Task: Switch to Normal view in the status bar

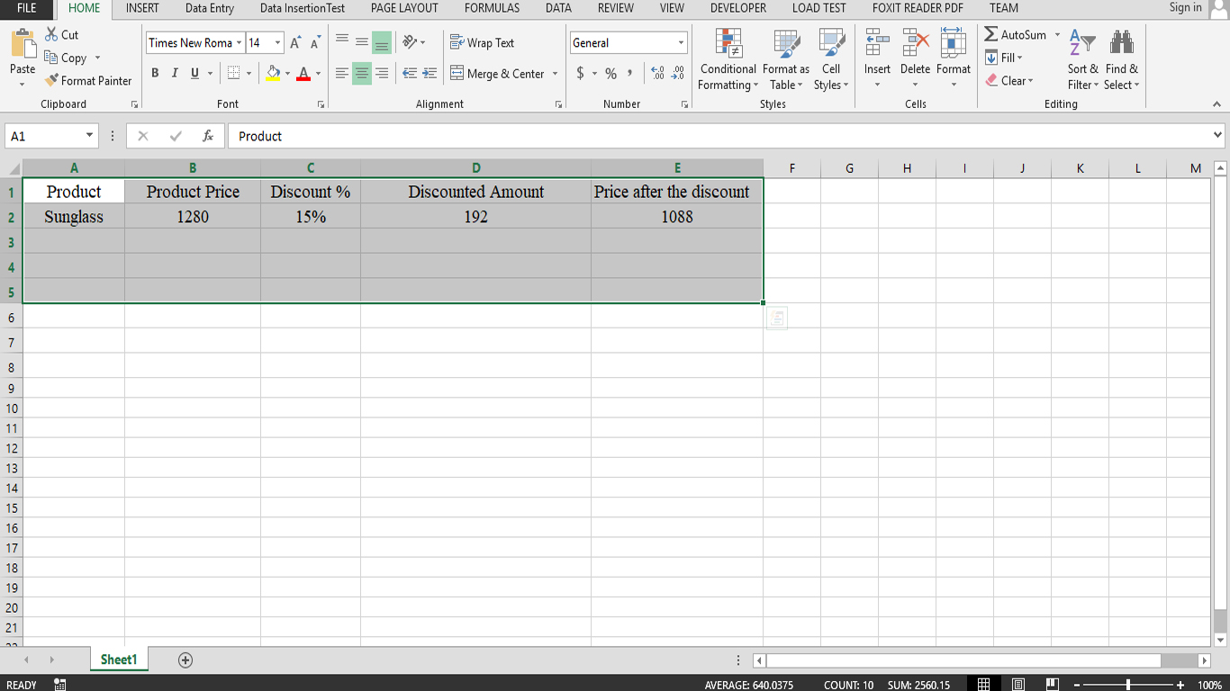Action: tap(984, 685)
